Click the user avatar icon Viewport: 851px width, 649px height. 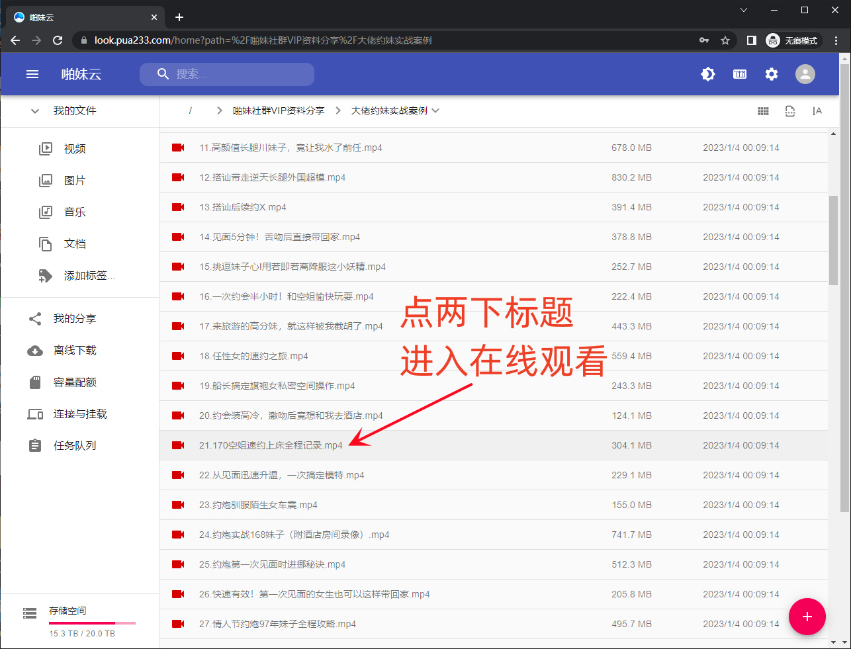pos(805,74)
